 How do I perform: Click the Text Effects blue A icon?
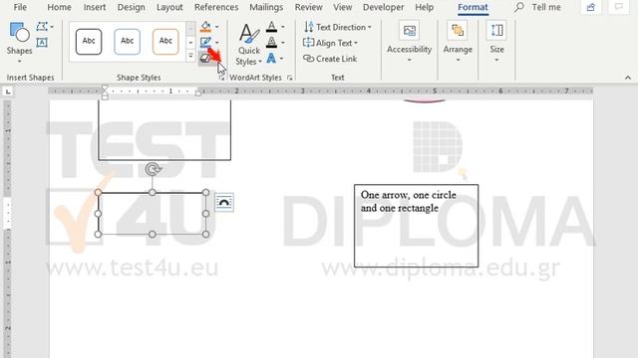(x=271, y=58)
